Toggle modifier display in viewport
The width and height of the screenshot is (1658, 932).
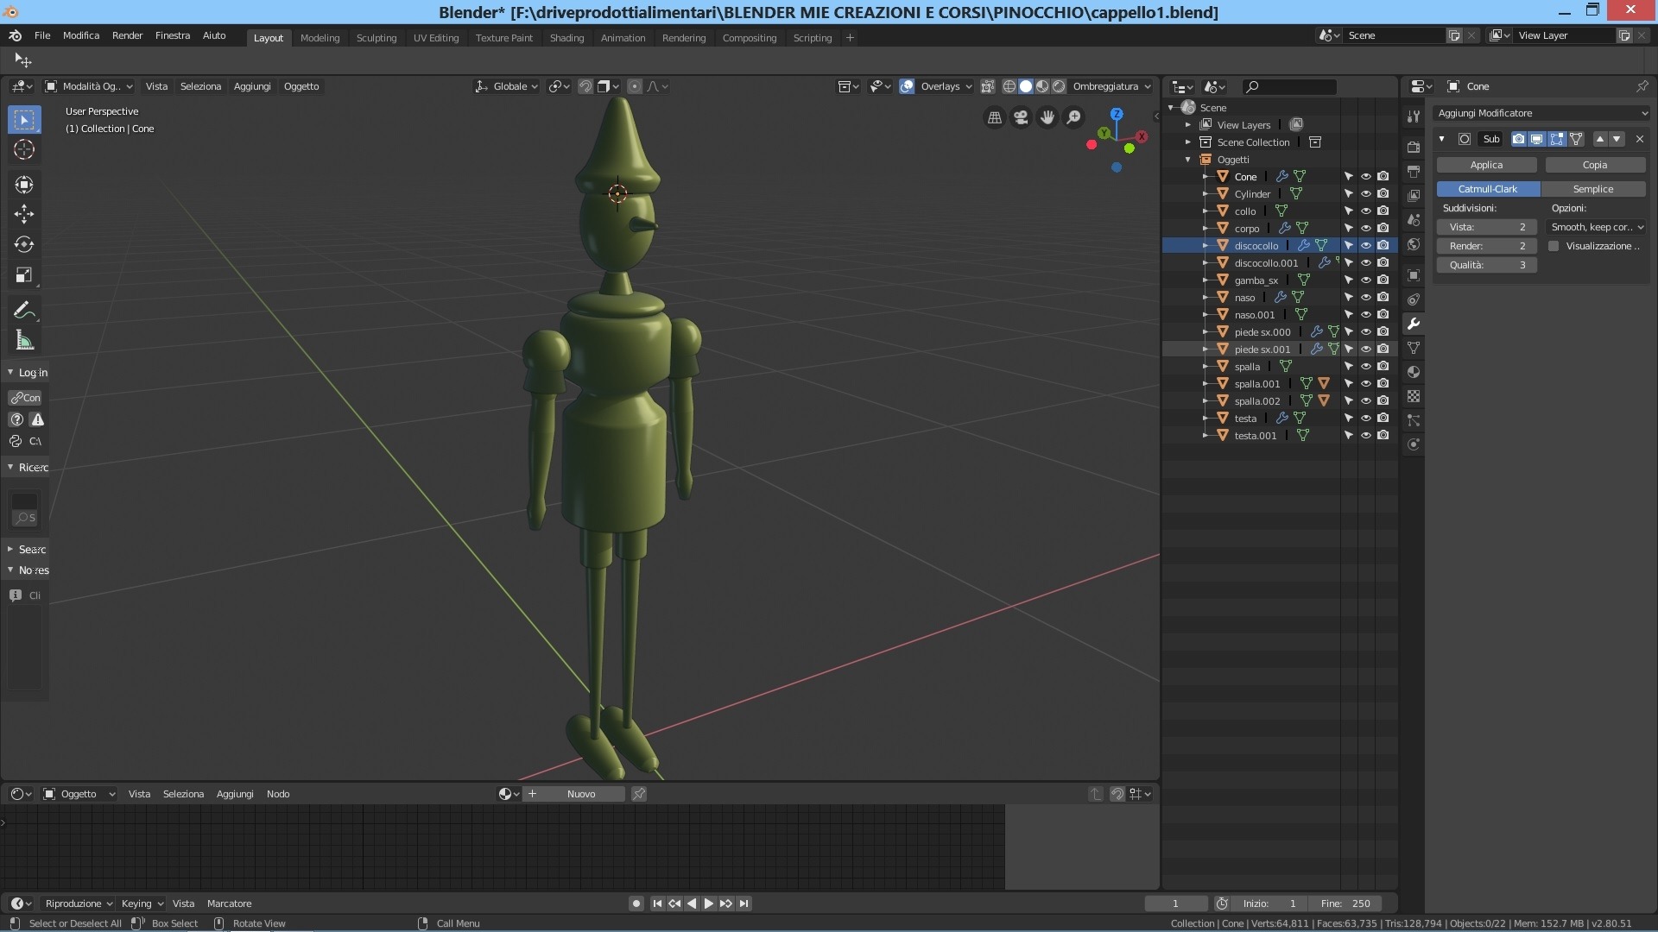coord(1537,139)
